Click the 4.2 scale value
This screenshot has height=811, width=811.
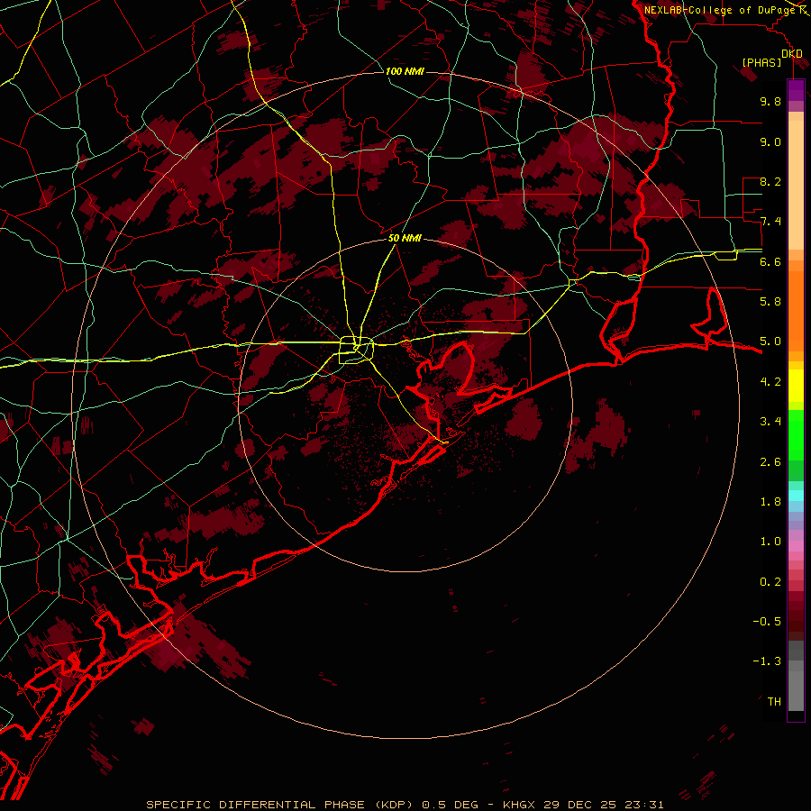[770, 382]
